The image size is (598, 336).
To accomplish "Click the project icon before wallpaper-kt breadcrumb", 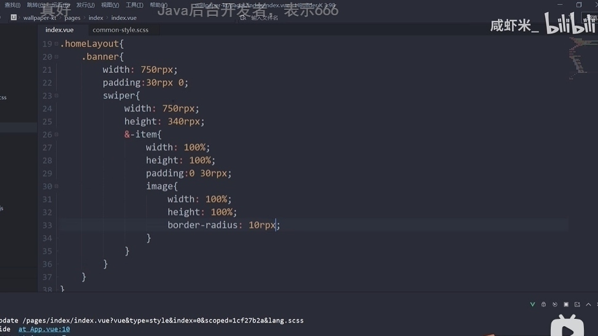I will tap(13, 18).
